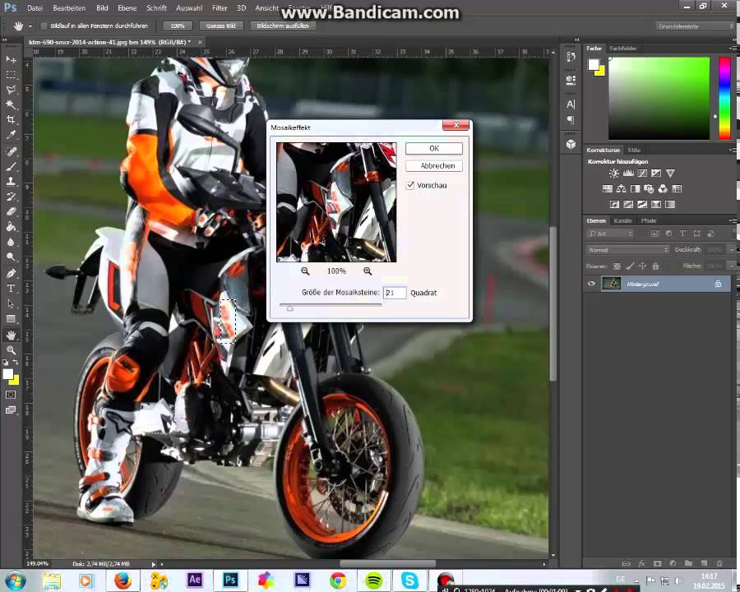Select the Clone Stamp tool
The height and width of the screenshot is (592, 740).
11,181
